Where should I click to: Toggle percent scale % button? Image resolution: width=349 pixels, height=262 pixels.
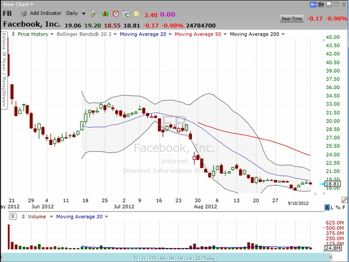tap(339, 207)
